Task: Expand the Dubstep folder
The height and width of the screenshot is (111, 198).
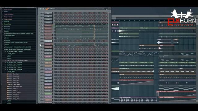Action: tap(4, 40)
